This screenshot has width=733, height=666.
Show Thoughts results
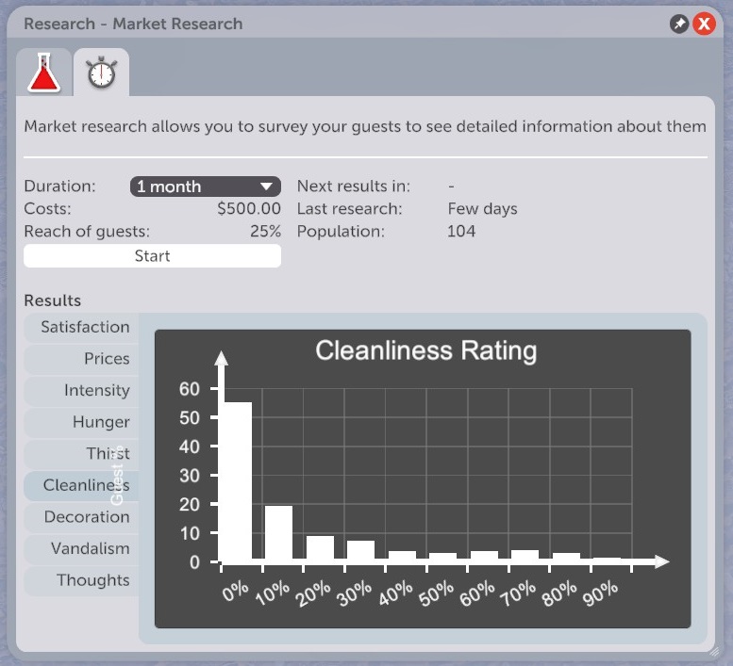pyautogui.click(x=82, y=580)
